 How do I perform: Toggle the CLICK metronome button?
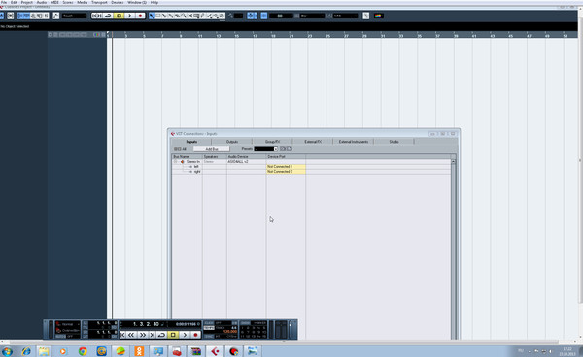tap(209, 323)
